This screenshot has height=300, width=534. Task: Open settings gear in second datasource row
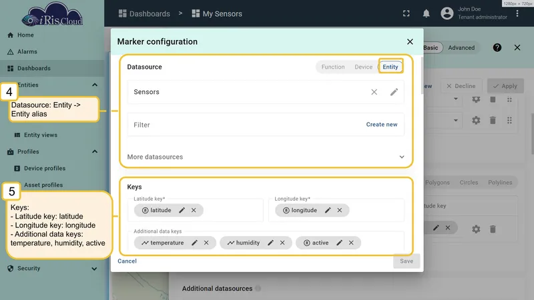coord(476,121)
